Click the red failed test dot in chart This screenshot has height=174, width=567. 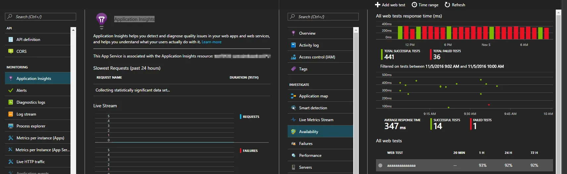[489, 105]
